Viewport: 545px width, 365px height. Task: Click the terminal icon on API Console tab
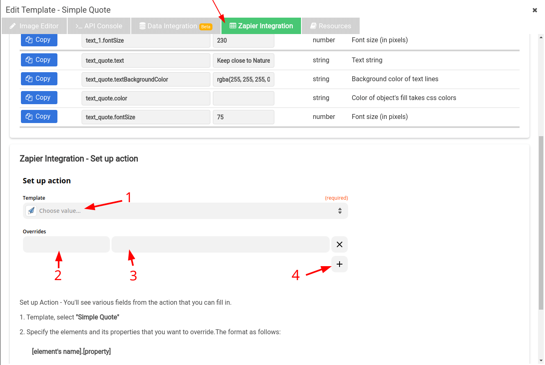coord(78,25)
